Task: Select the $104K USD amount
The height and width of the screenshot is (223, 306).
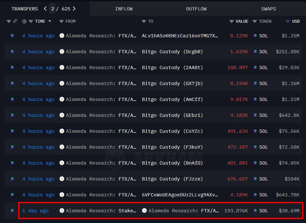Action: 292,179
